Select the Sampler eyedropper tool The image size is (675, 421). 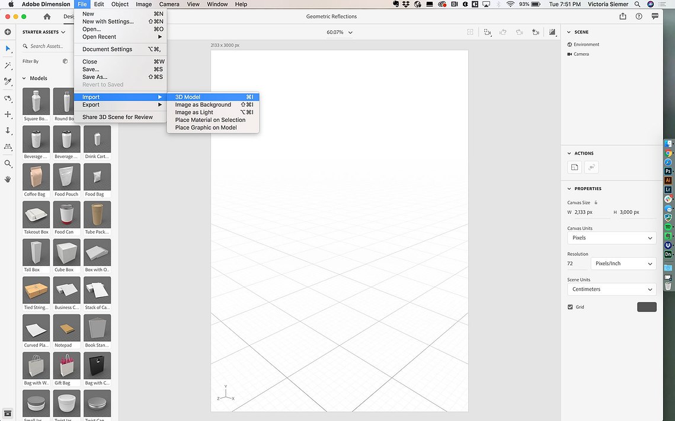(8, 81)
